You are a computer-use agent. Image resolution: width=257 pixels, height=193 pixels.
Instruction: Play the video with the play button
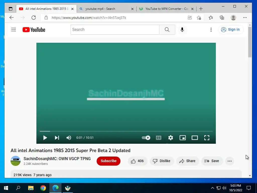pos(45,138)
